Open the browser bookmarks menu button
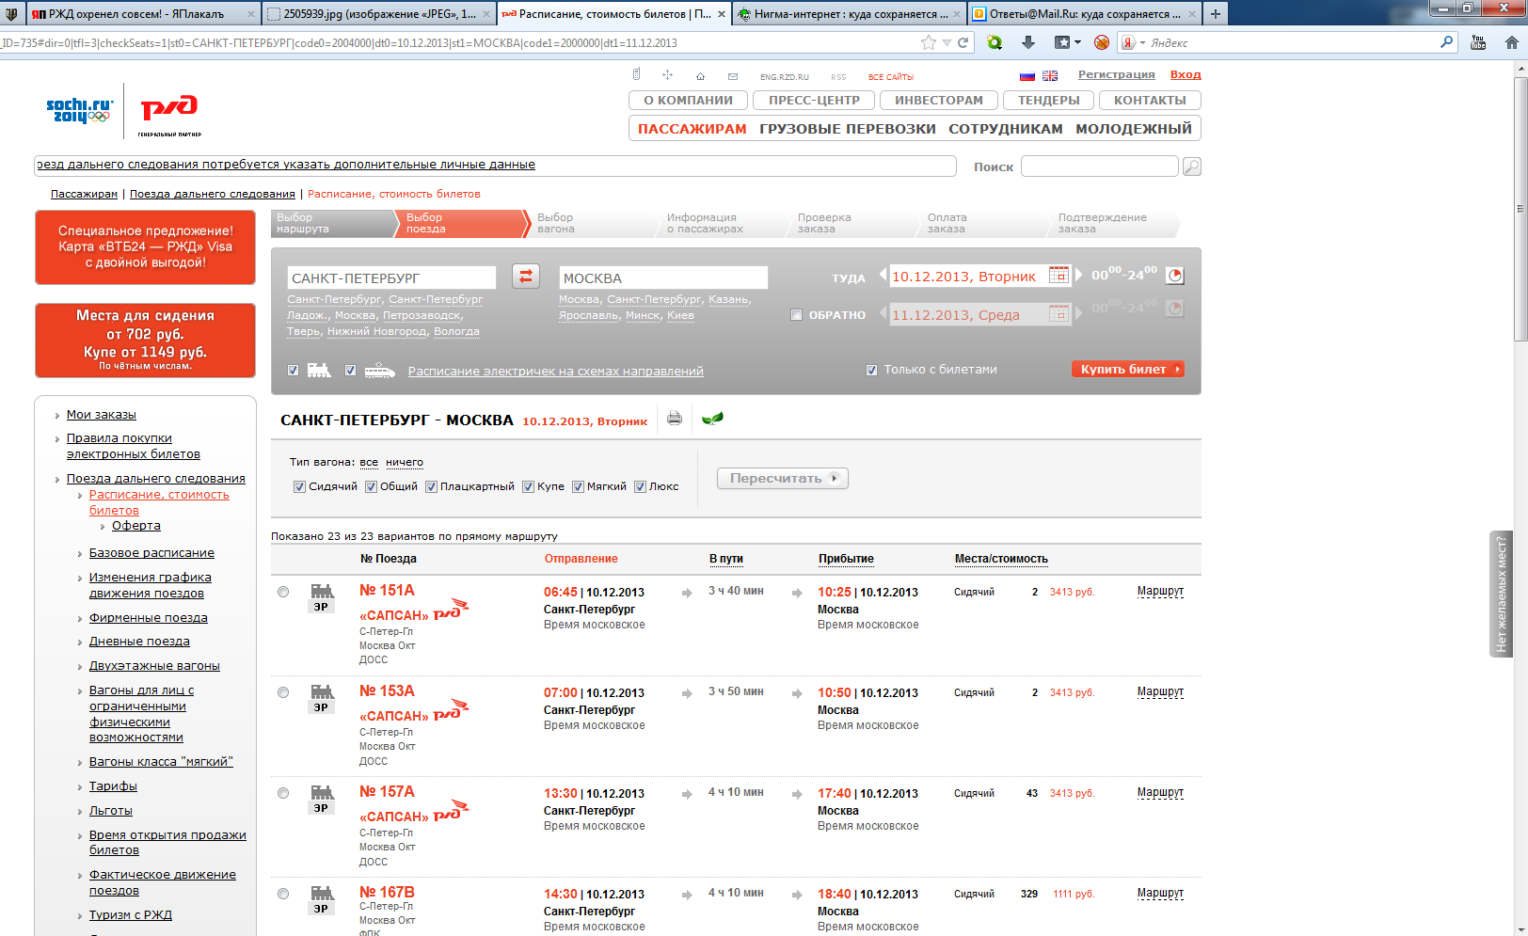 pos(1067,42)
